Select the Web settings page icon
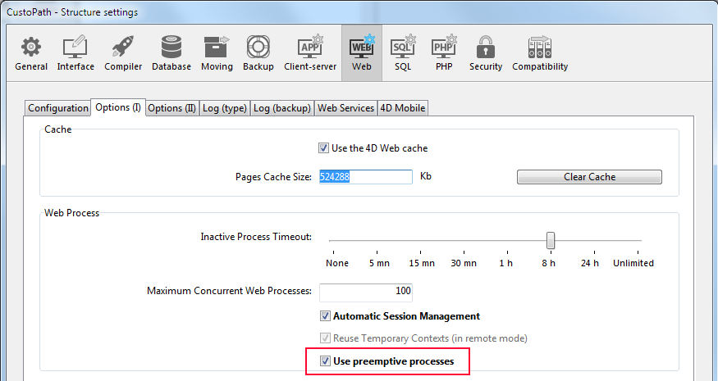Screen dimensions: 718x381 point(362,47)
